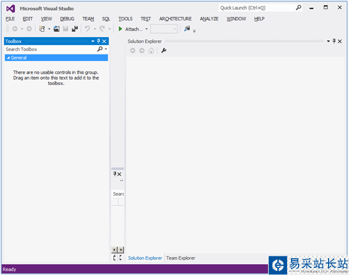This screenshot has width=349, height=275.
Task: Open the ANALYZE menu
Action: 209,19
